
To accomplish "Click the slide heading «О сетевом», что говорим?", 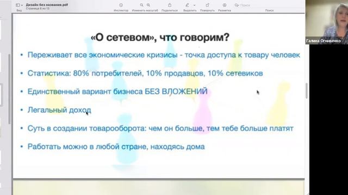I will (x=160, y=37).
